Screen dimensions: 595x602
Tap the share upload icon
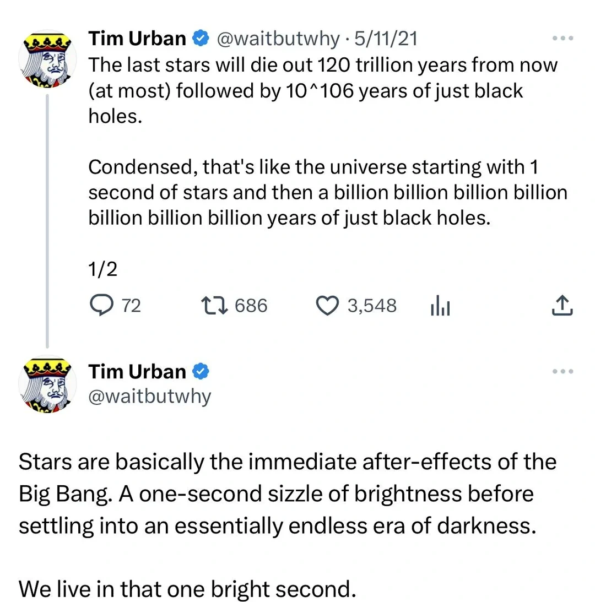pyautogui.click(x=562, y=306)
